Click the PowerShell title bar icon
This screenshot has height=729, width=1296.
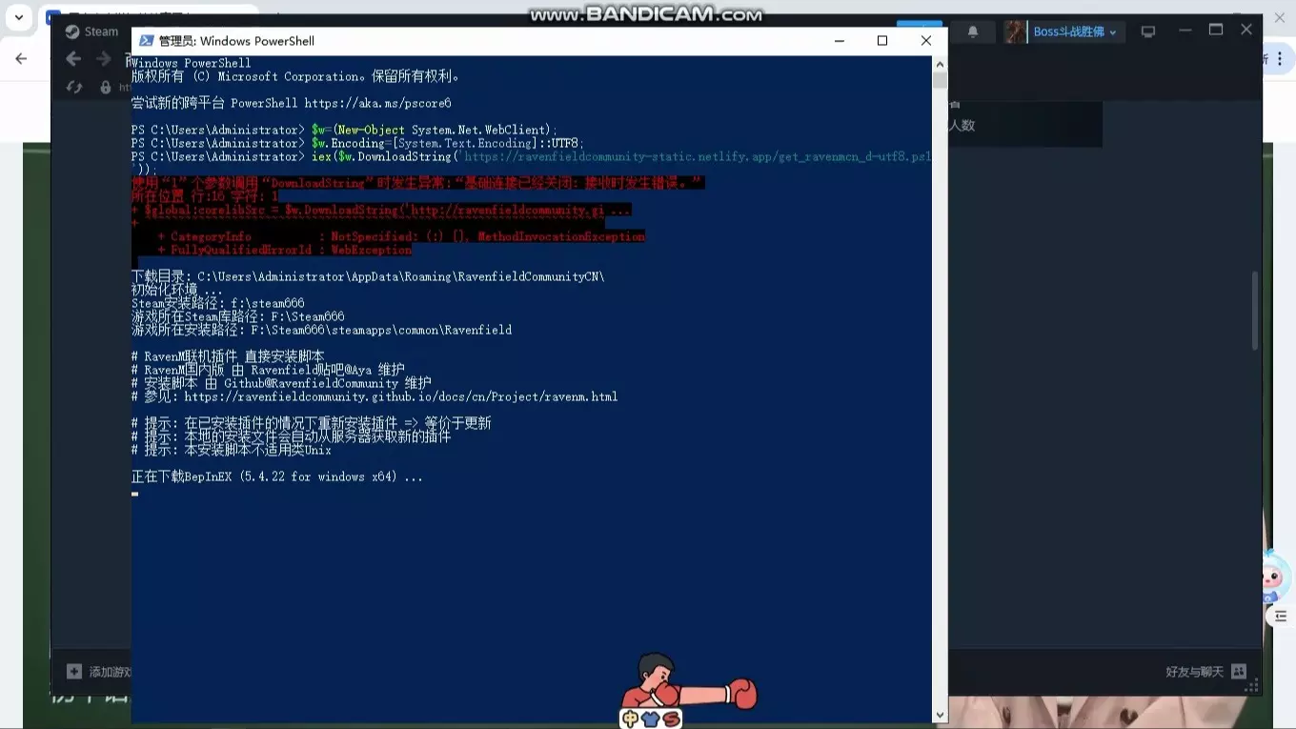pyautogui.click(x=147, y=41)
